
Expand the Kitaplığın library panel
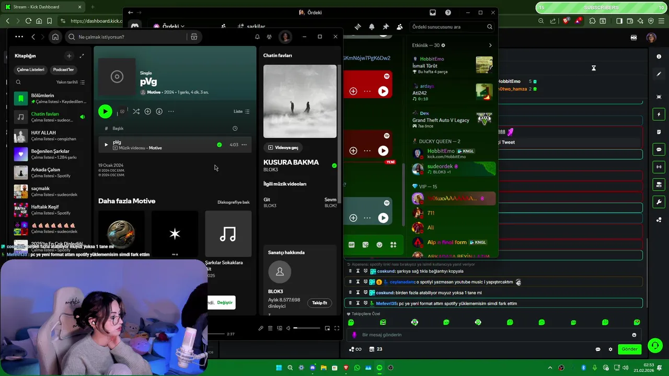(x=82, y=56)
